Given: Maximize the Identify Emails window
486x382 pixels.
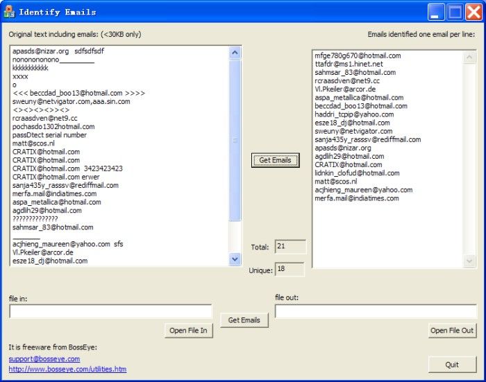Looking at the screenshot, I should coord(455,12).
